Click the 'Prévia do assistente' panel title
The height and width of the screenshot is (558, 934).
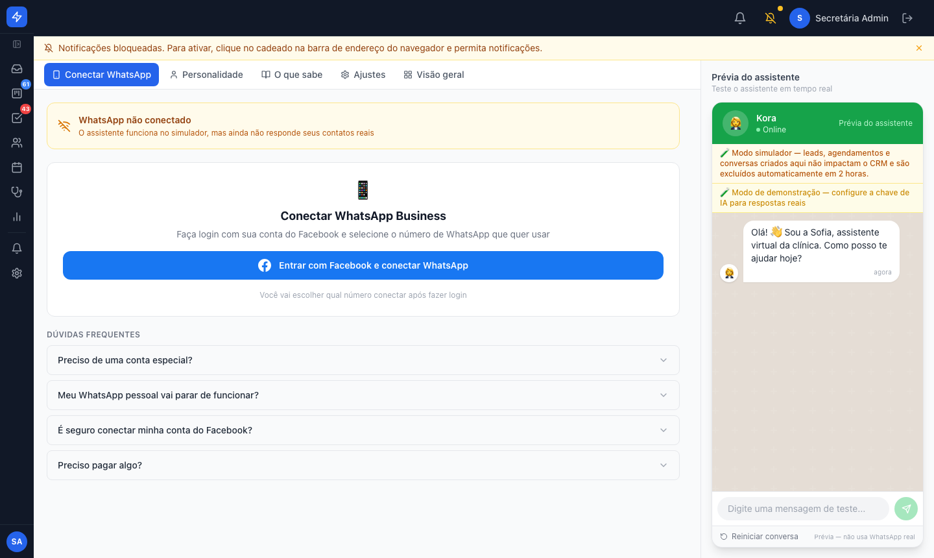756,77
